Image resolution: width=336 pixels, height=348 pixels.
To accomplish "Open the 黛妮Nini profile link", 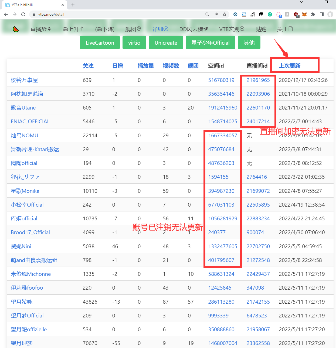I will click(21, 246).
